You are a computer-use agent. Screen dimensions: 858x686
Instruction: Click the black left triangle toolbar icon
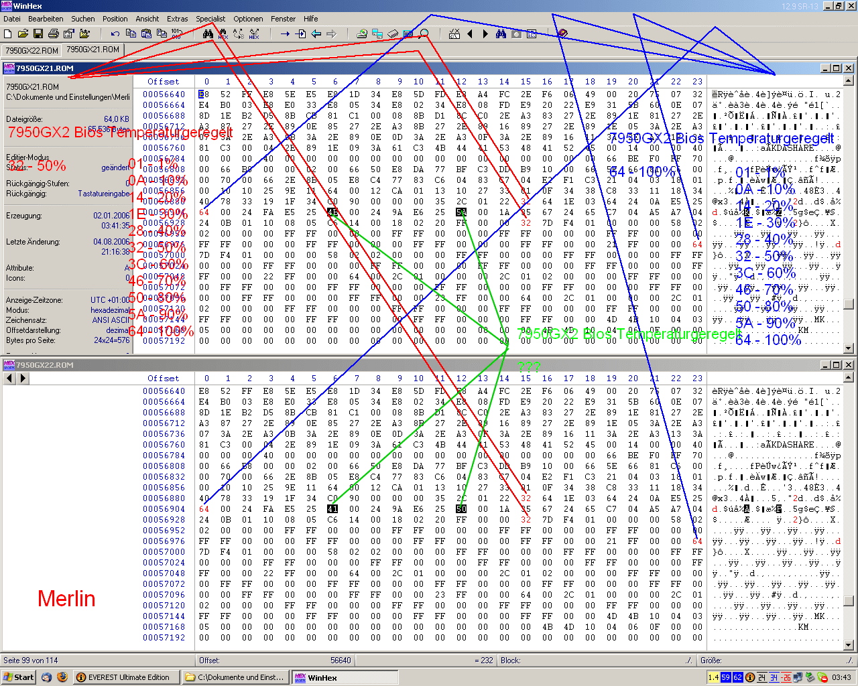(x=470, y=33)
